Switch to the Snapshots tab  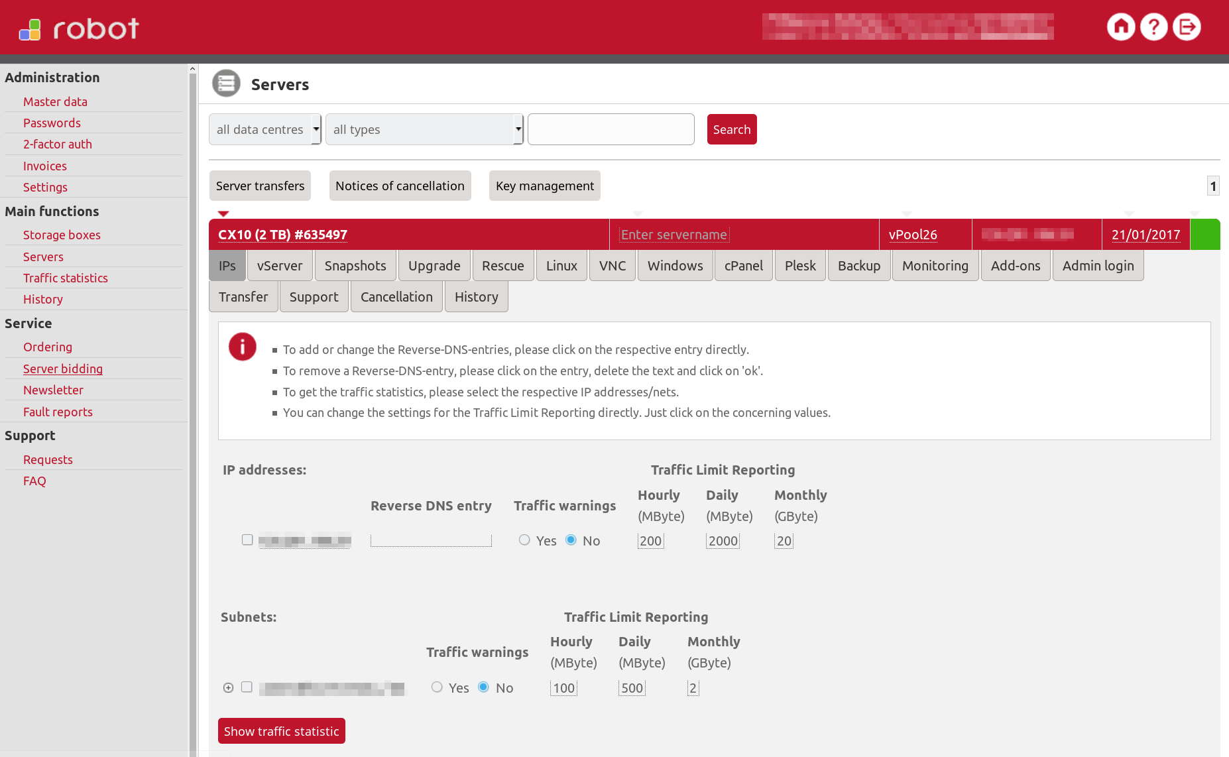(x=355, y=266)
